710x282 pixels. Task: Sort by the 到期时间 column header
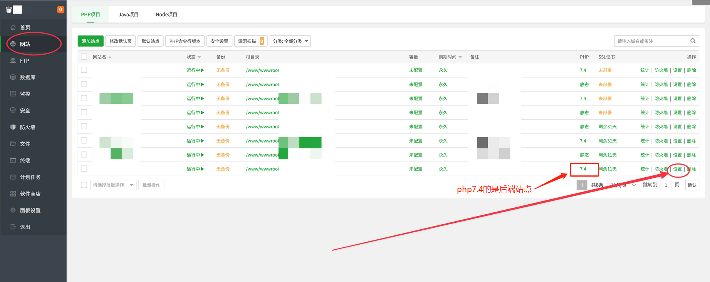tap(450, 57)
